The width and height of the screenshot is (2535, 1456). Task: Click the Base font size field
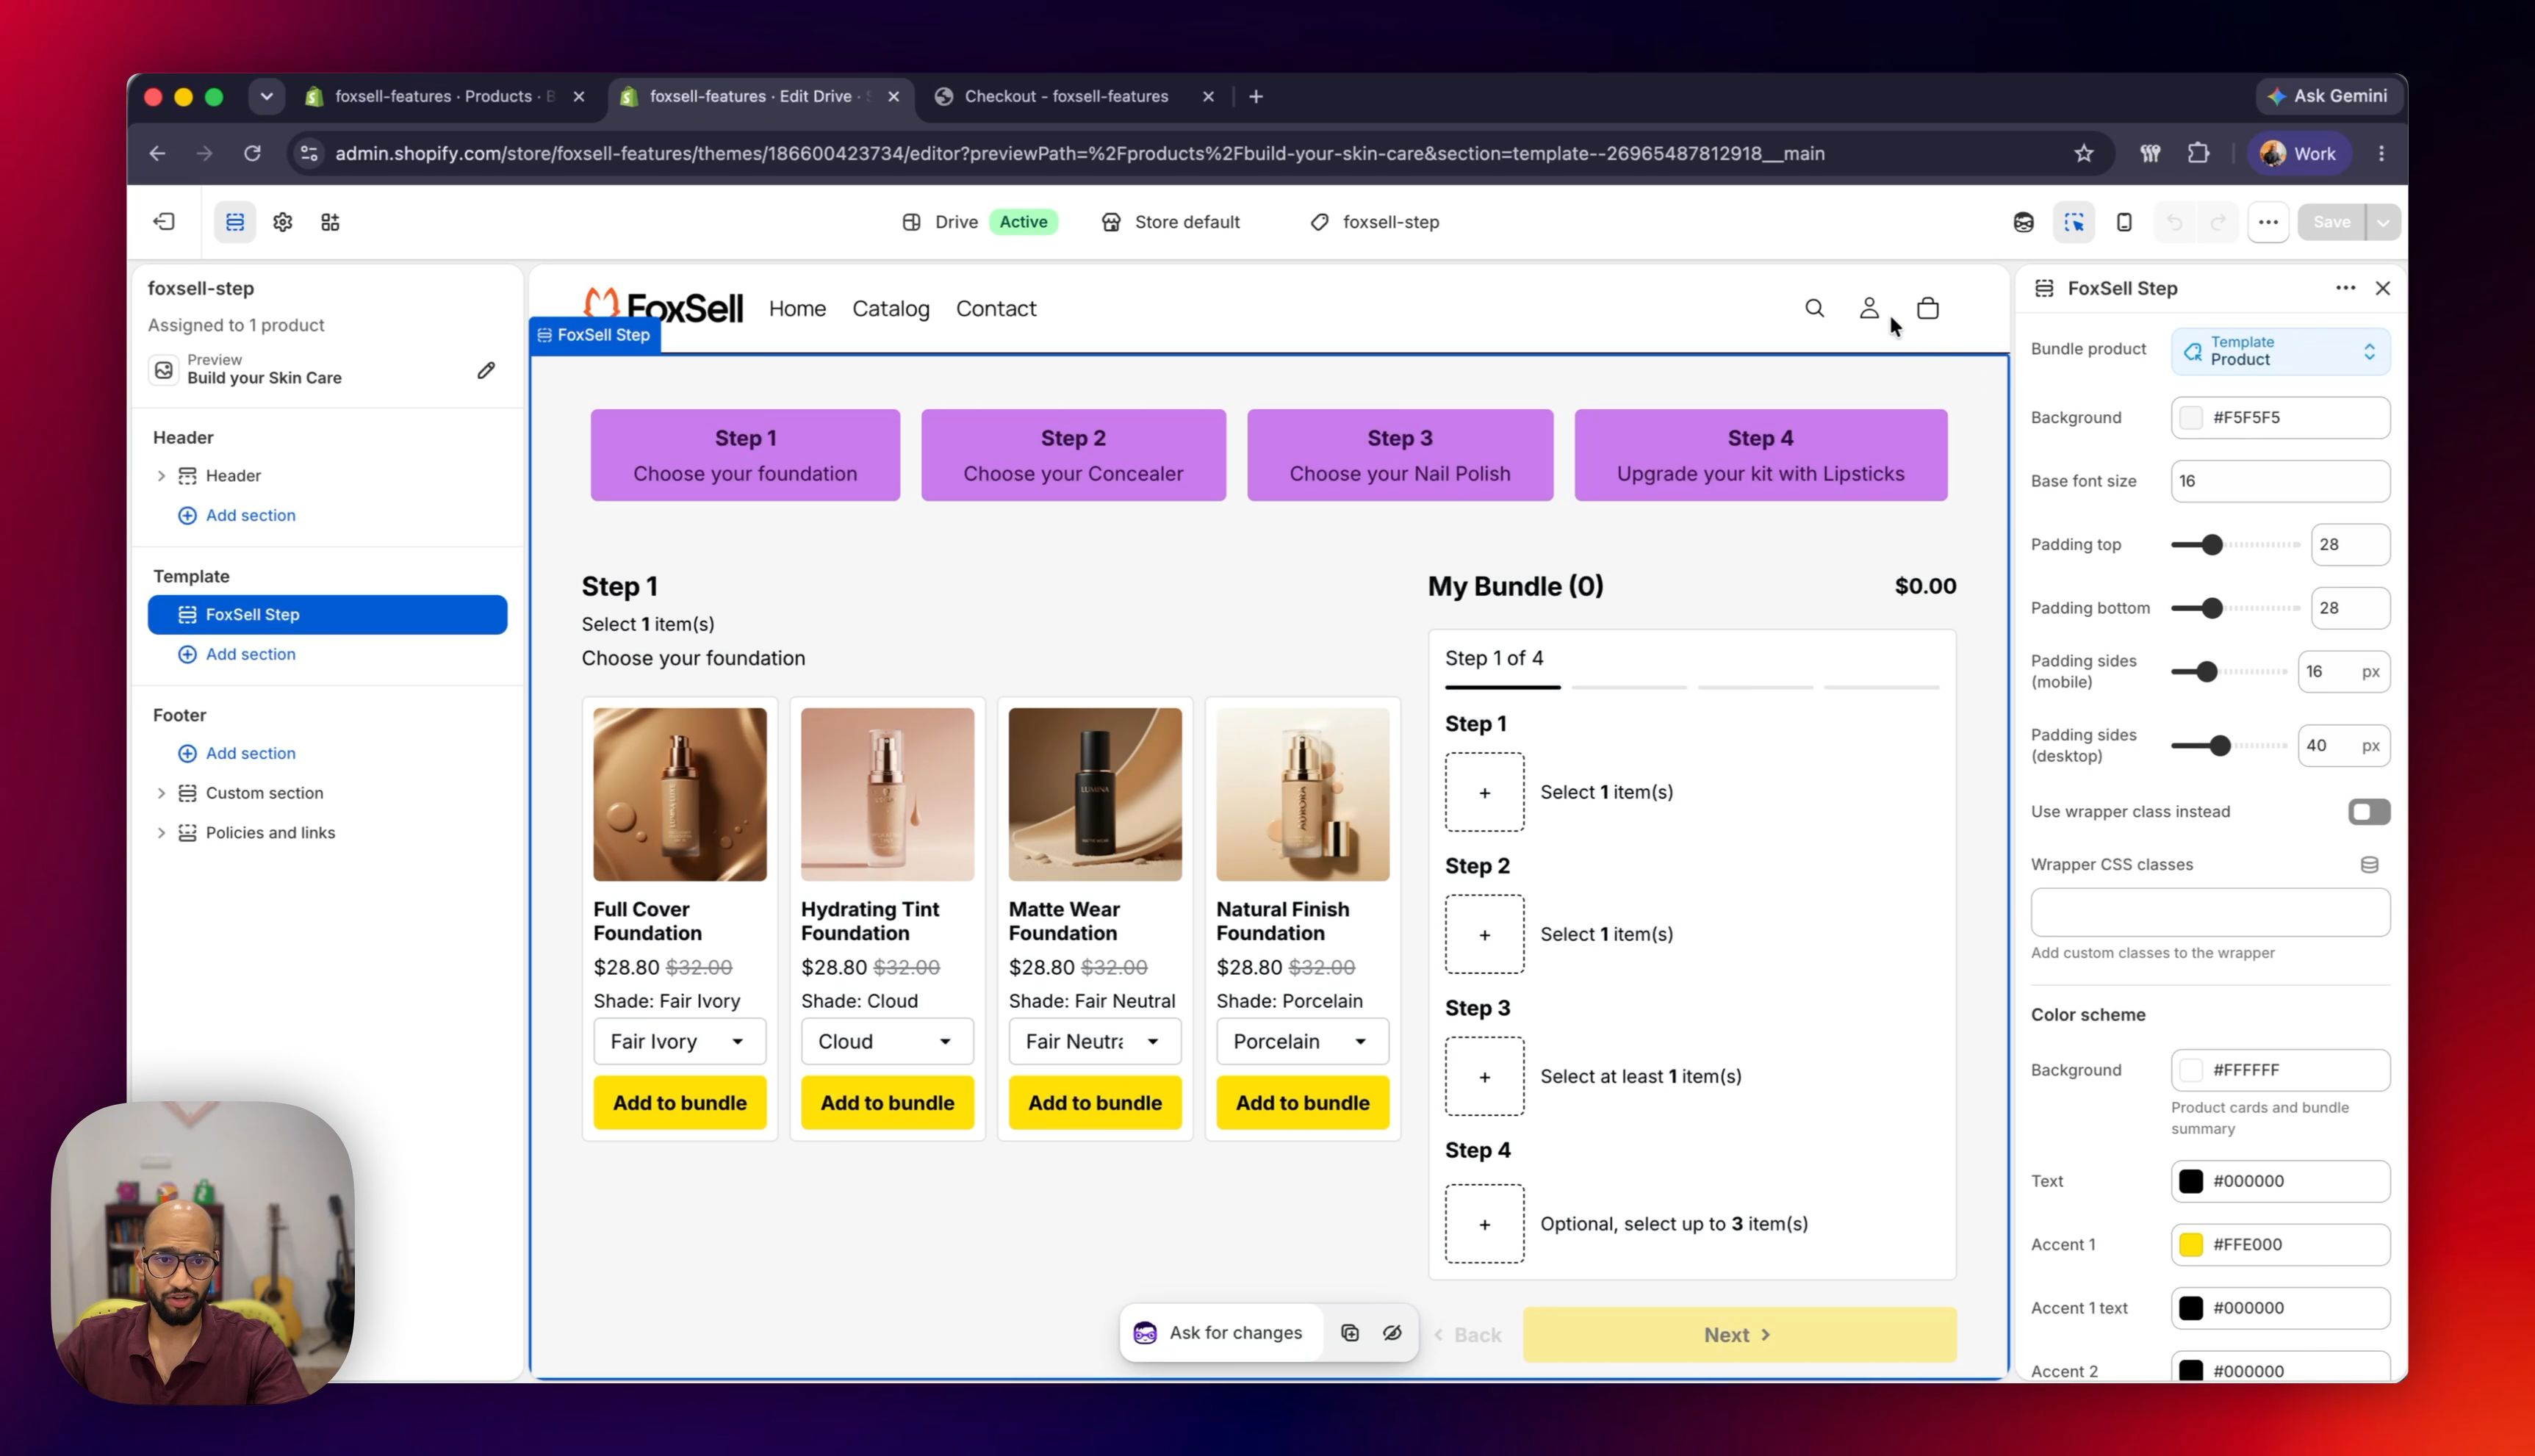[2280, 481]
